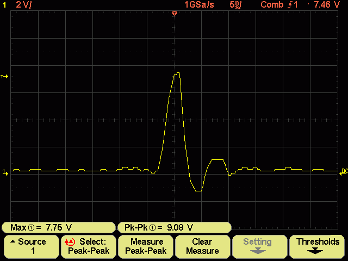
Task: Click the 2 V/ vertical scale readout
Action: click(24, 5)
